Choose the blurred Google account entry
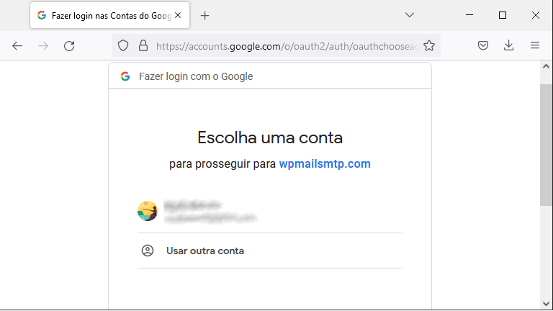 pyautogui.click(x=270, y=211)
